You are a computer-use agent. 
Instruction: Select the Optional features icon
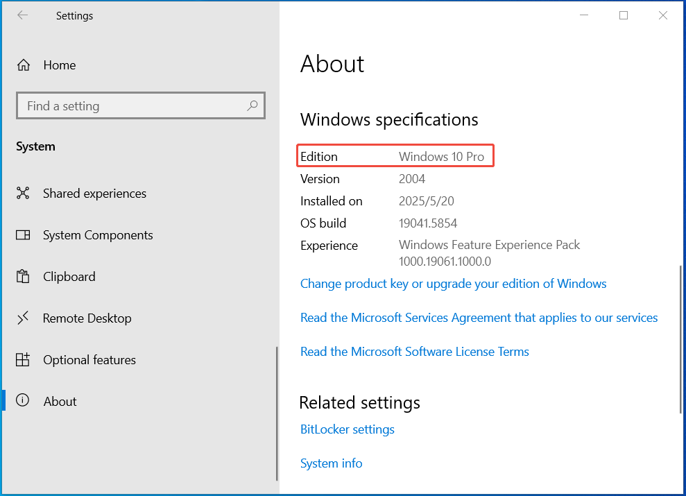click(23, 359)
